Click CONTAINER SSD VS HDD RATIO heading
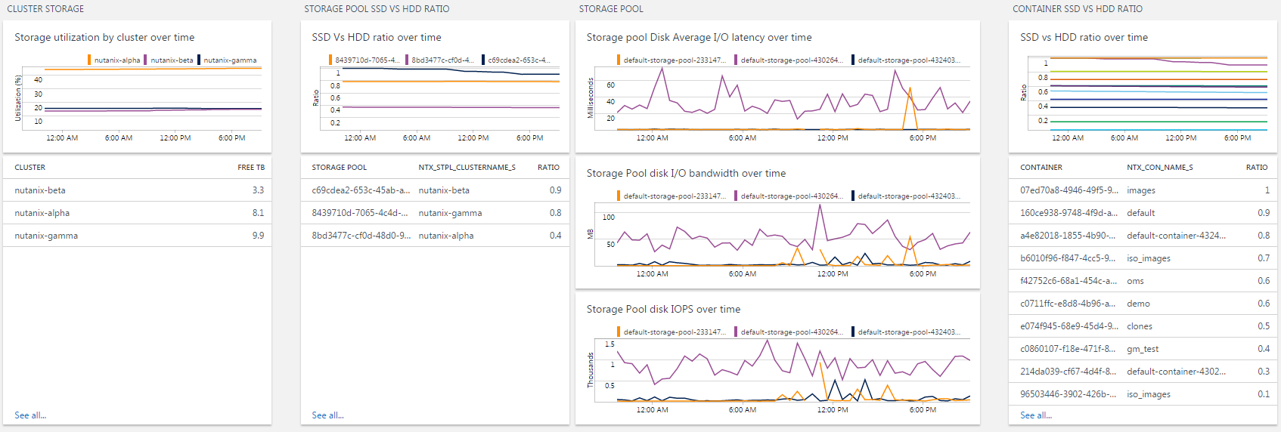This screenshot has height=432, width=1281. 1078,9
